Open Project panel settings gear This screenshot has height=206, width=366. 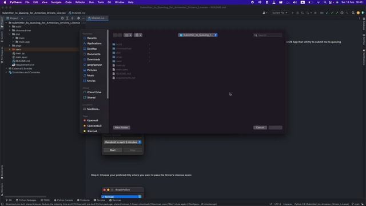(x=78, y=18)
